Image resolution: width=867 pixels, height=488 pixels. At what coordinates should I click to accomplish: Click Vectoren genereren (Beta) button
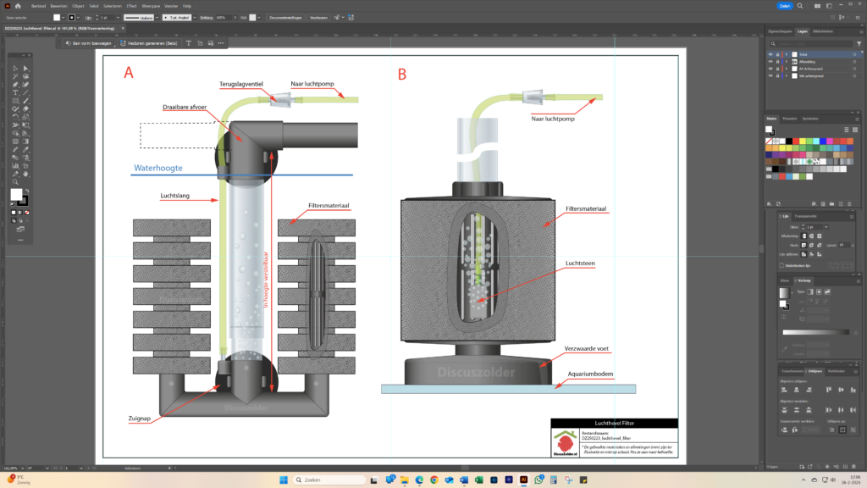(x=149, y=43)
